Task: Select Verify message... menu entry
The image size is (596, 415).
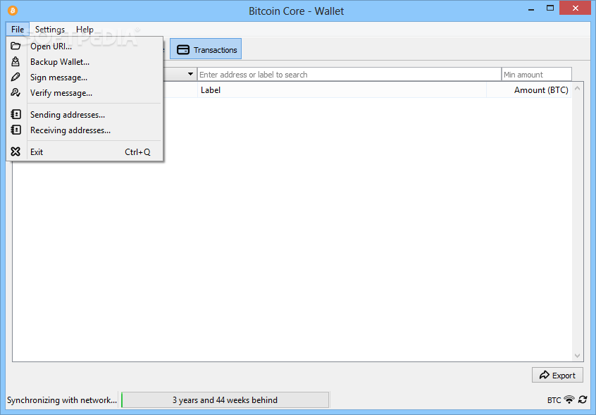Action: pyautogui.click(x=85, y=93)
